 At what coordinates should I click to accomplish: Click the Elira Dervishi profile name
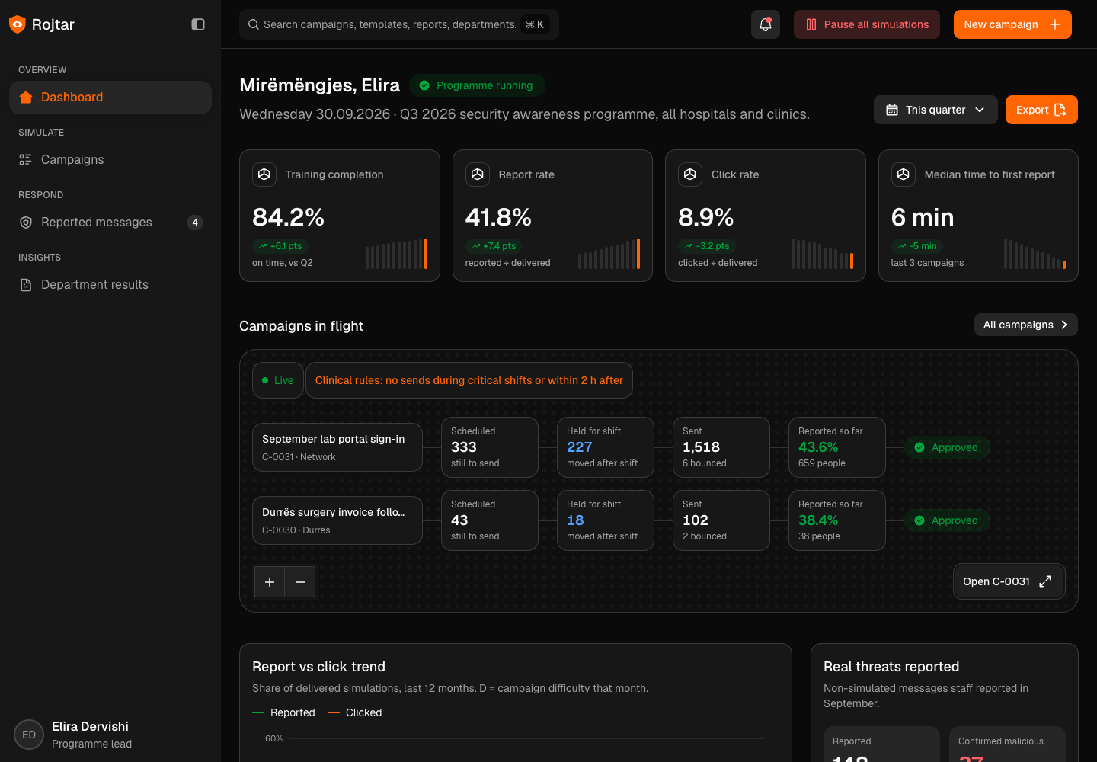pyautogui.click(x=90, y=727)
